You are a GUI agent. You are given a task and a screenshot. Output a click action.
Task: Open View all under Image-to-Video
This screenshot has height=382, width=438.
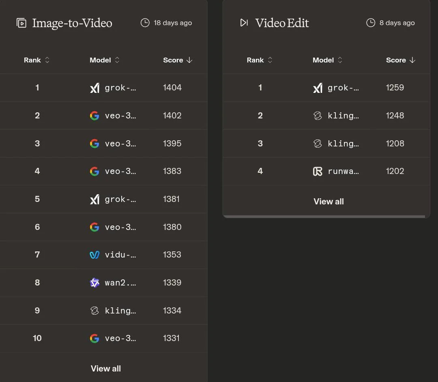tap(106, 369)
